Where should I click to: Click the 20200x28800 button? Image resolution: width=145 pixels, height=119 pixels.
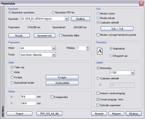(62, 83)
